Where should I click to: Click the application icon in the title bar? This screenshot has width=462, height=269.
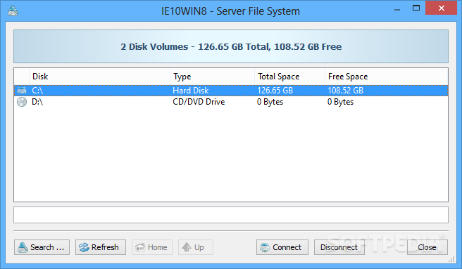[13, 11]
